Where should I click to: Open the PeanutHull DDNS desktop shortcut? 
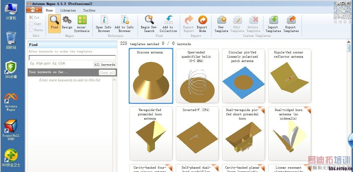pyautogui.click(x=11, y=130)
